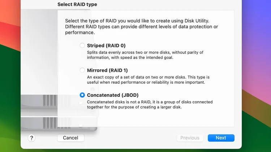The width and height of the screenshot is (271, 152).
Task: Click the "Select RAID type" title
Action: pos(77,4)
